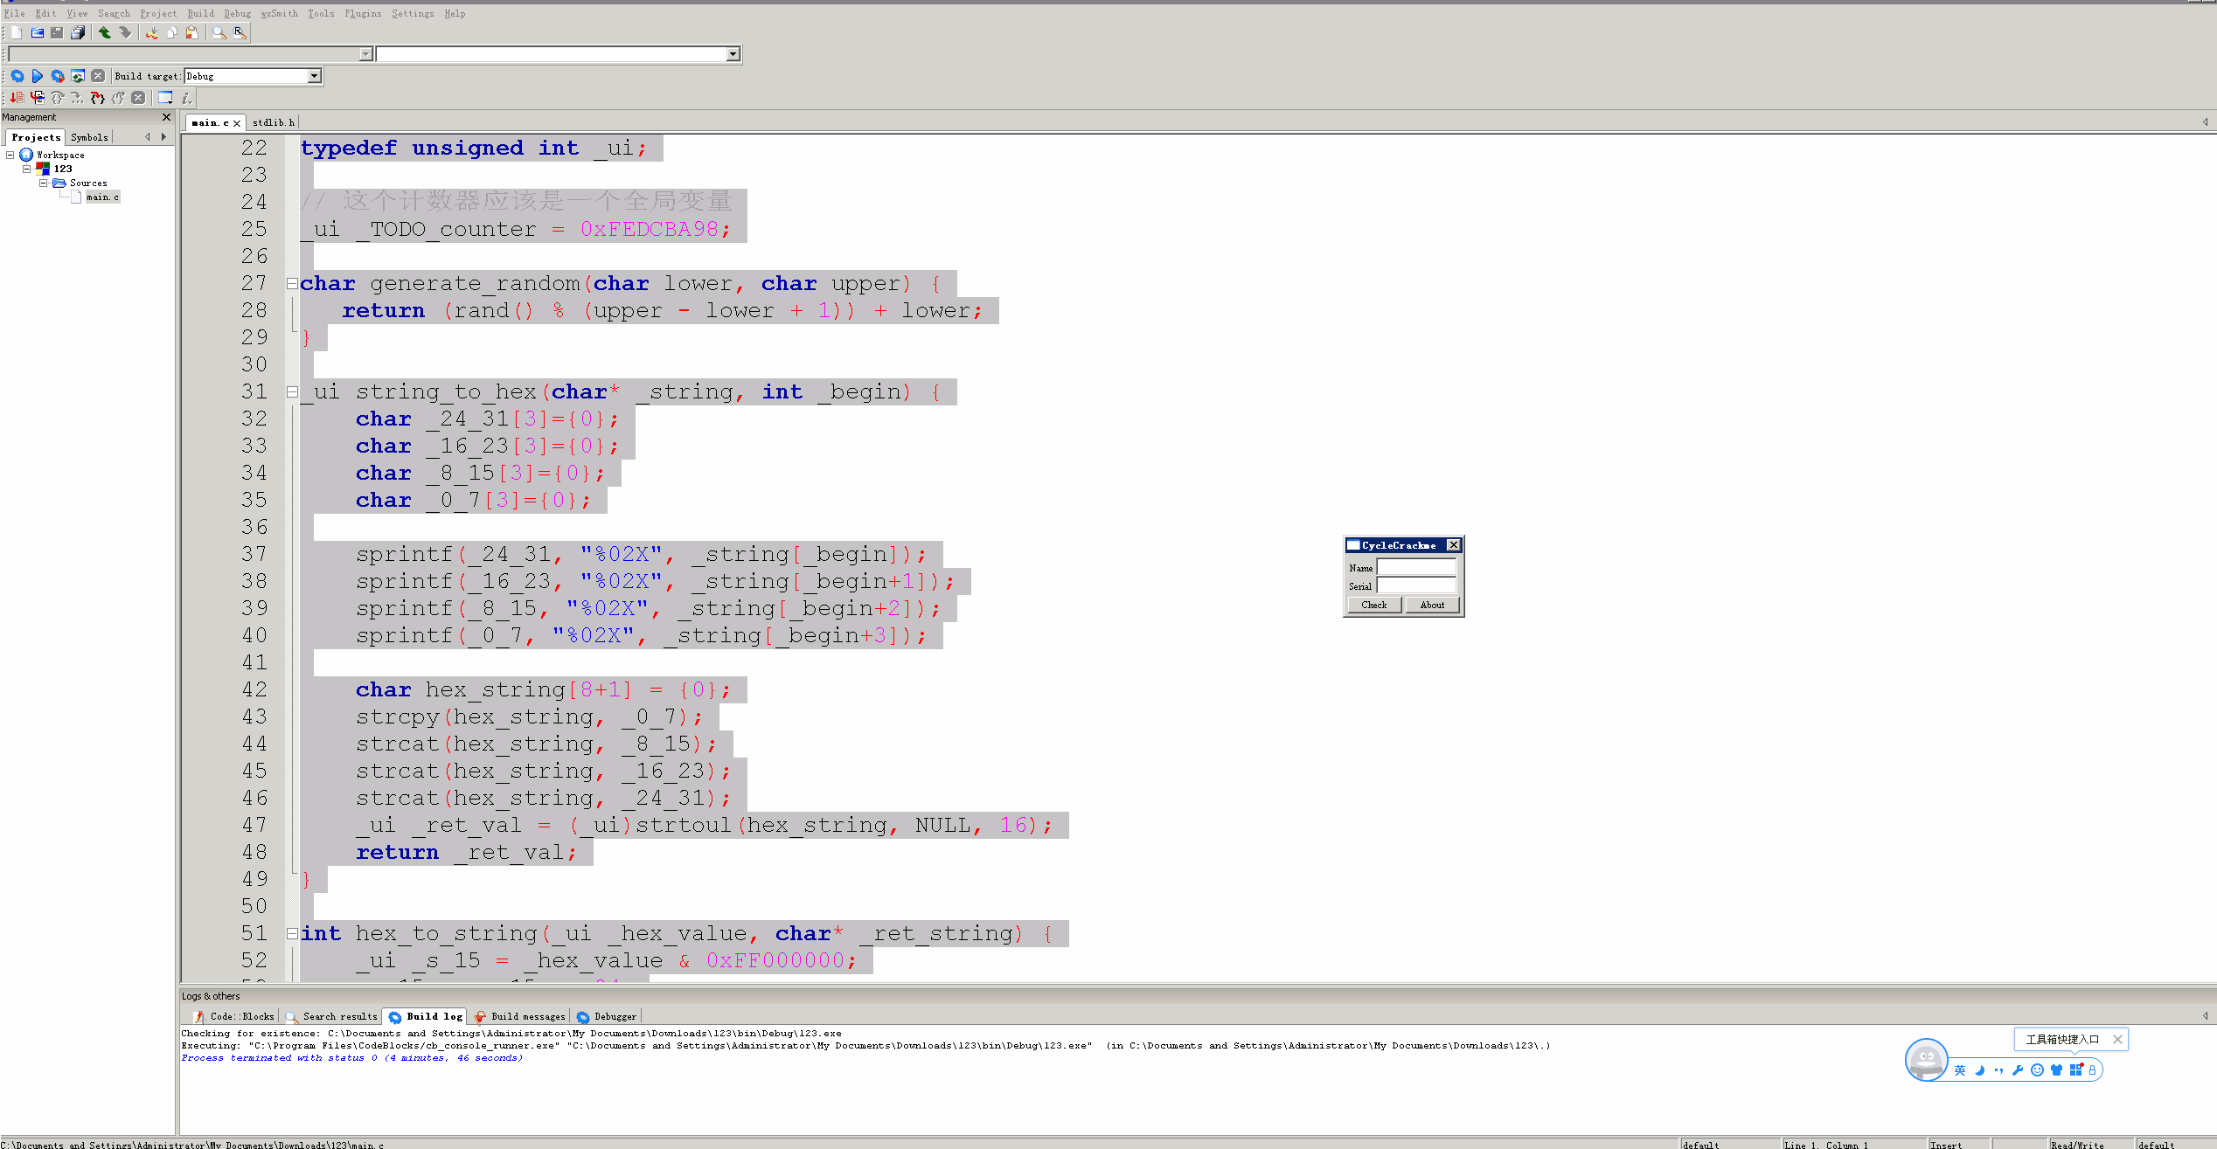Collapse the Workspace tree node
Screen dimensions: 2217x1149
point(10,155)
